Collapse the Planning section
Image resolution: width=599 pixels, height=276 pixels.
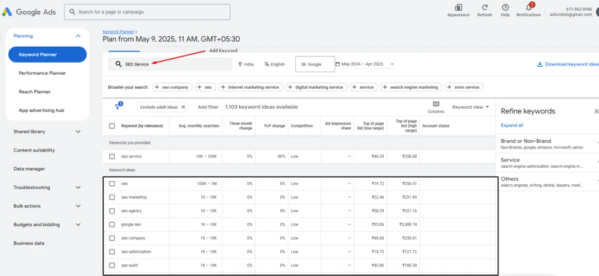coord(78,36)
